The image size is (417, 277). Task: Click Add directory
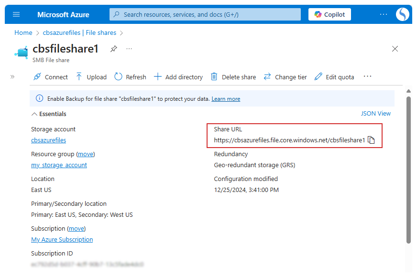pos(178,77)
